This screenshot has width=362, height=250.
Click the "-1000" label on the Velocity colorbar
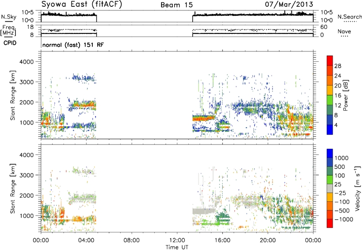tap(343, 219)
